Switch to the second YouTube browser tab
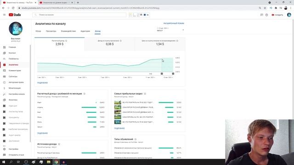This screenshot has height=165, width=294. pyautogui.click(x=56, y=3)
